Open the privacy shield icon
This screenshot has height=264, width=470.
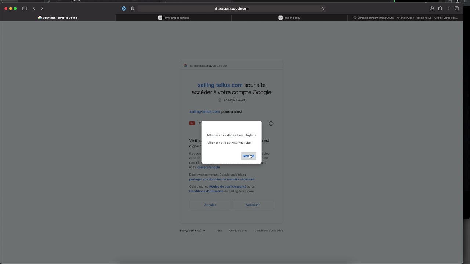click(x=132, y=8)
